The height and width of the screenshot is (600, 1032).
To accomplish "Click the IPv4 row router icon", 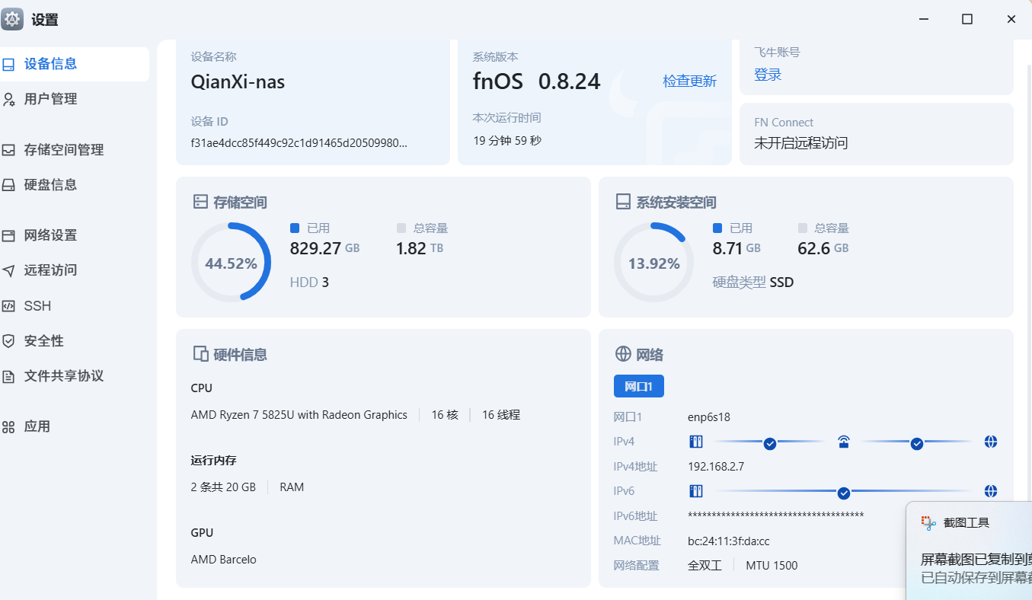I will (x=843, y=442).
